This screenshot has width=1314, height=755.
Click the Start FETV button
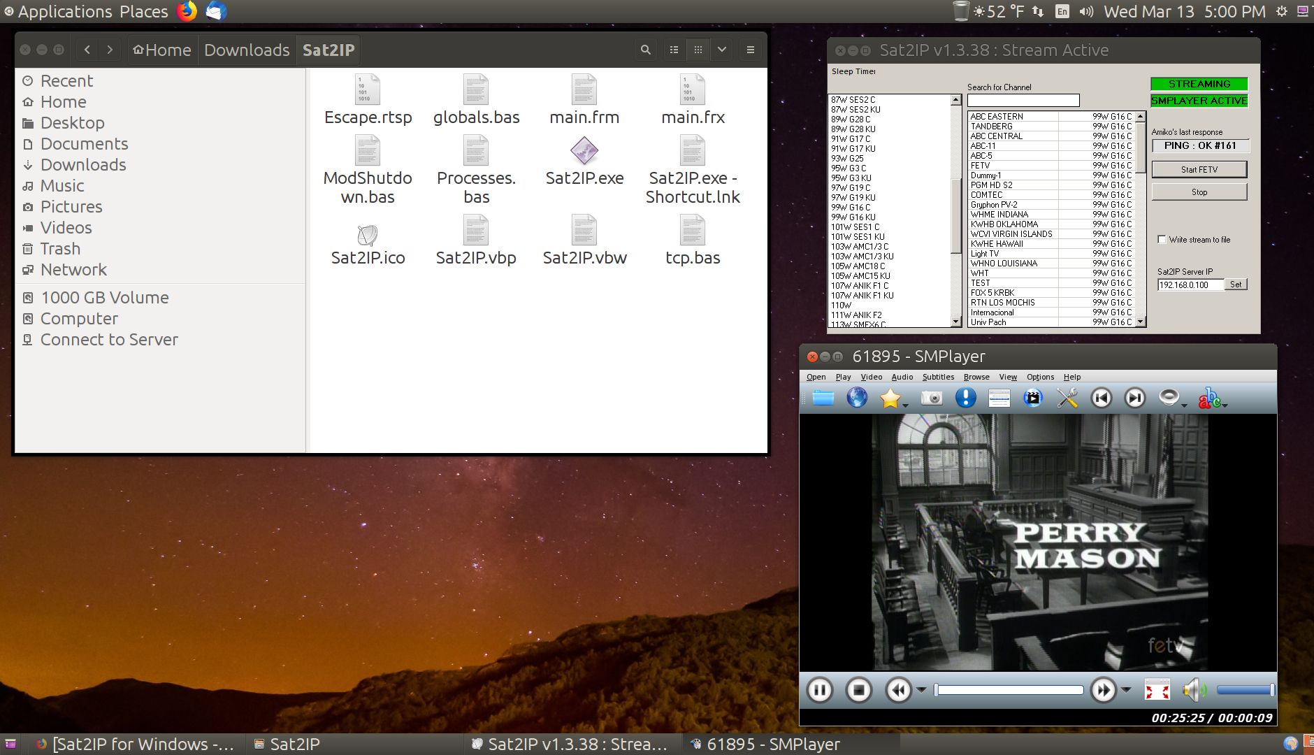[x=1199, y=170]
